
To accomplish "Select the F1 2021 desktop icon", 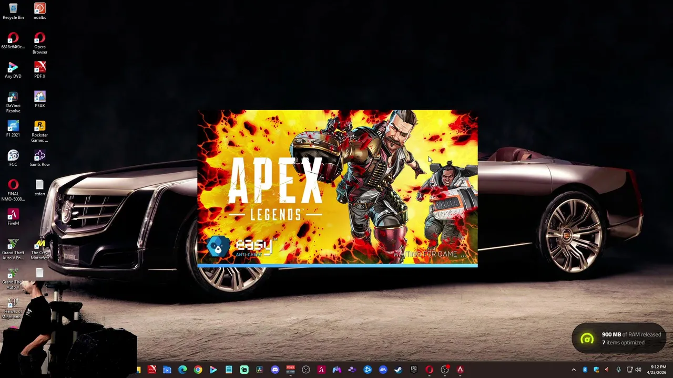I will point(13,129).
